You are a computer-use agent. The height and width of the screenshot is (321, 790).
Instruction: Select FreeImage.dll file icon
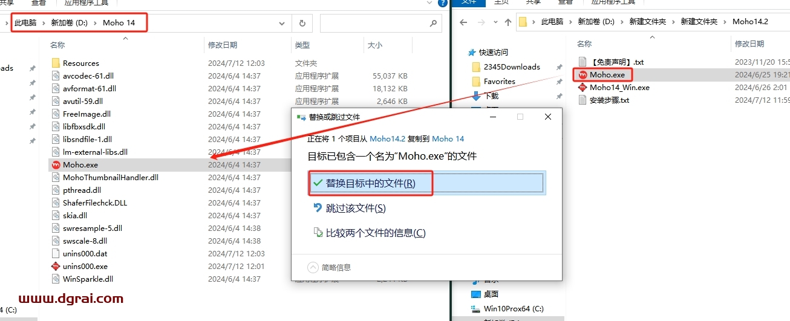[x=56, y=114]
